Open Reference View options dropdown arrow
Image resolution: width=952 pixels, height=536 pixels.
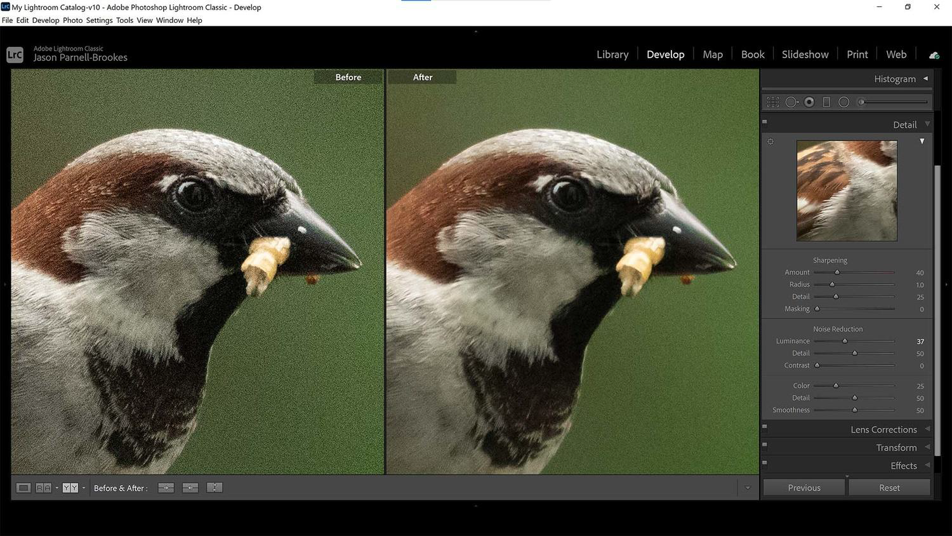(x=56, y=488)
